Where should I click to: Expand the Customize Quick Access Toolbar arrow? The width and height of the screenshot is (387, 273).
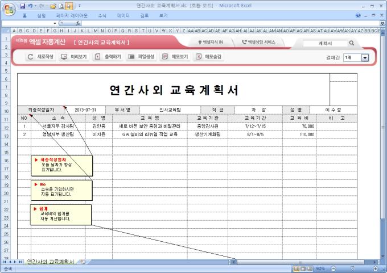coord(80,6)
